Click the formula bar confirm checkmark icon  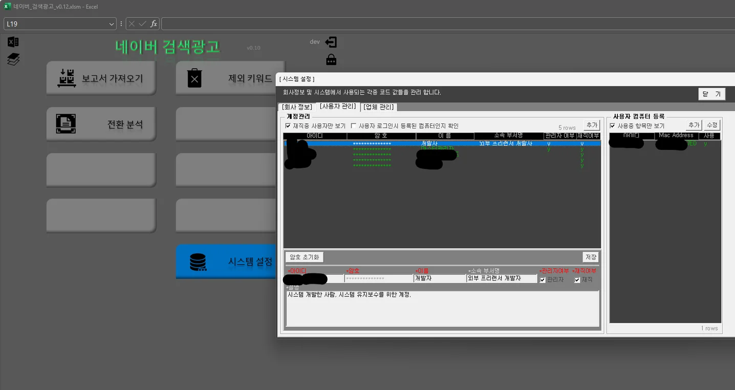tap(142, 24)
